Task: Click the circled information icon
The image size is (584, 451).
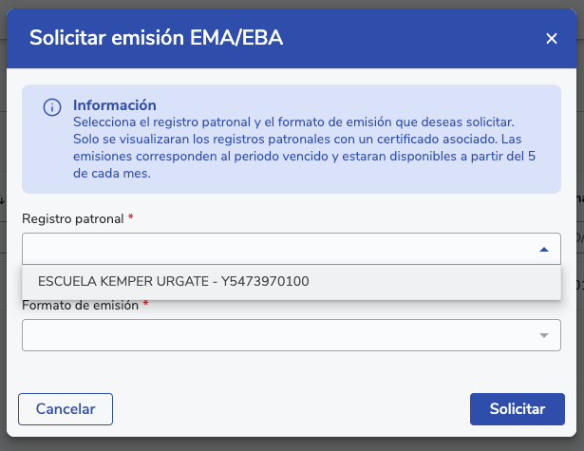Action: pyautogui.click(x=52, y=108)
